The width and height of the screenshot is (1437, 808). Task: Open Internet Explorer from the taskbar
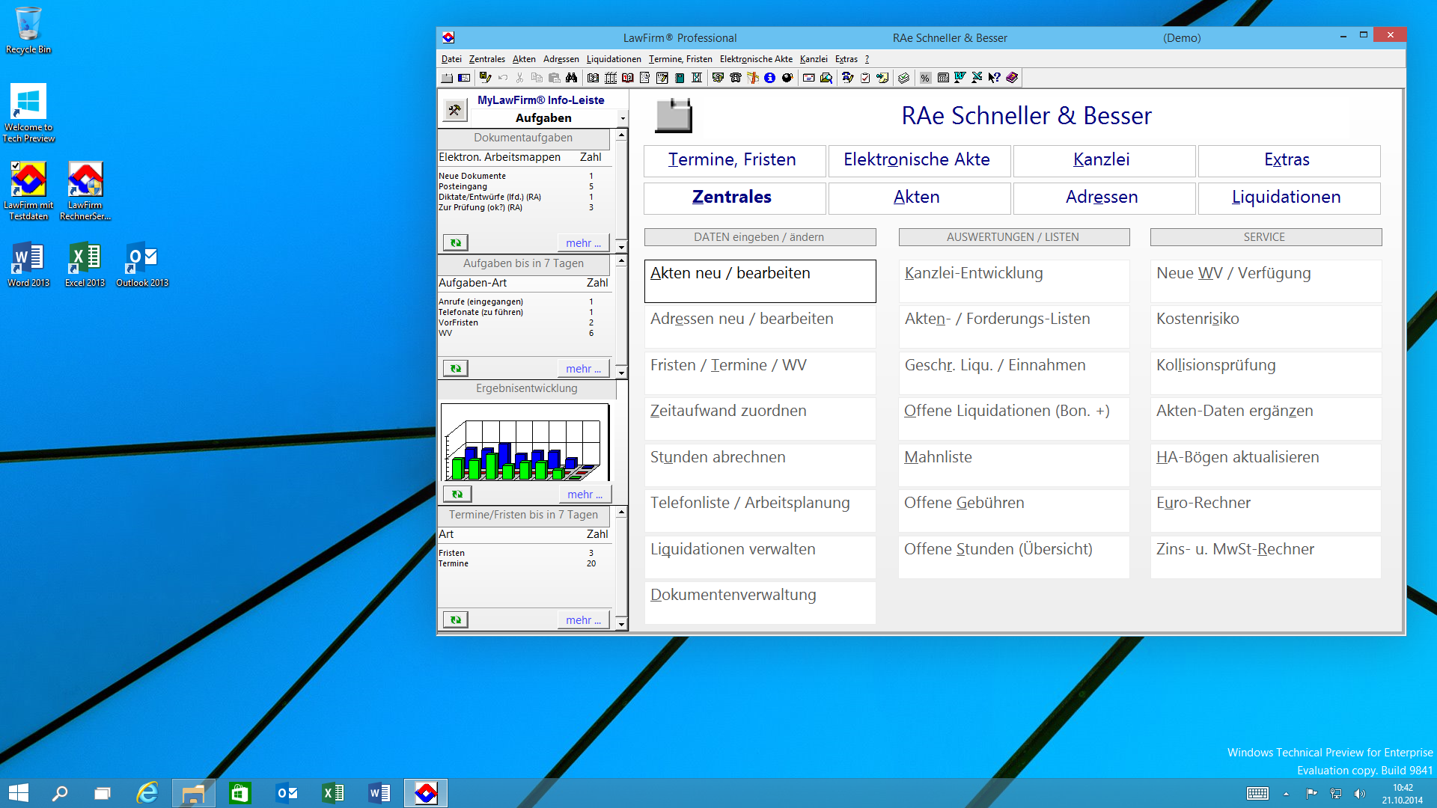[x=147, y=793]
